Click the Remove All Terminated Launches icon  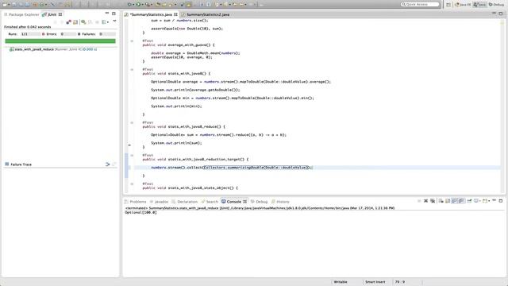pyautogui.click(x=433, y=201)
